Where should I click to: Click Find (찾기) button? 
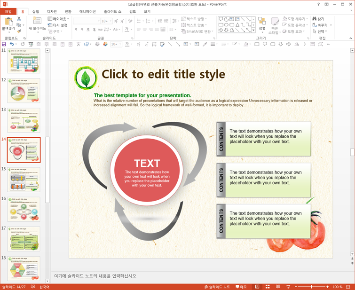318,19
